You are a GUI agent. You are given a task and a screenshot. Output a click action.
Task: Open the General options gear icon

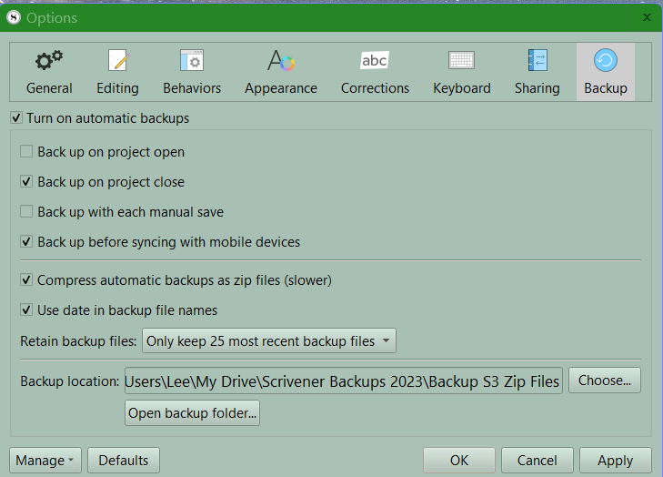click(49, 61)
